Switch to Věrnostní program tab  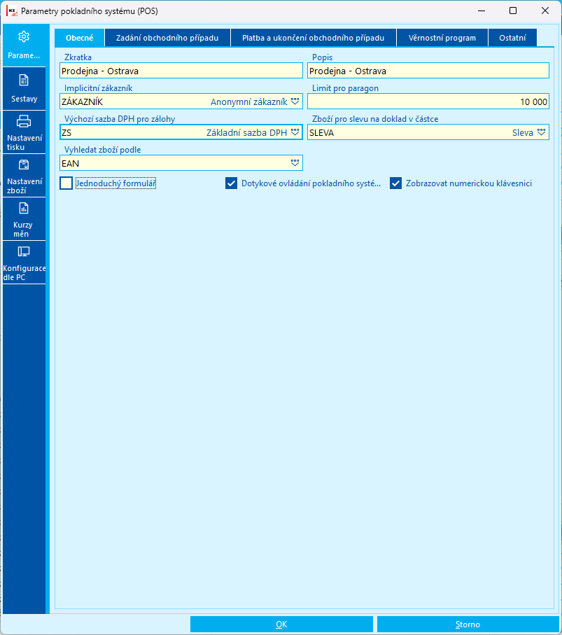442,38
